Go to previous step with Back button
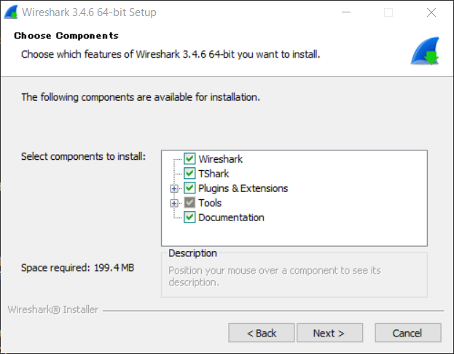The width and height of the screenshot is (454, 354). pos(262,333)
